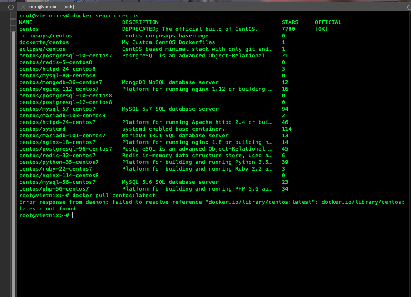Viewport: 411px width, 297px height.
Task: Click the 7780 stars value
Action: coord(288,29)
